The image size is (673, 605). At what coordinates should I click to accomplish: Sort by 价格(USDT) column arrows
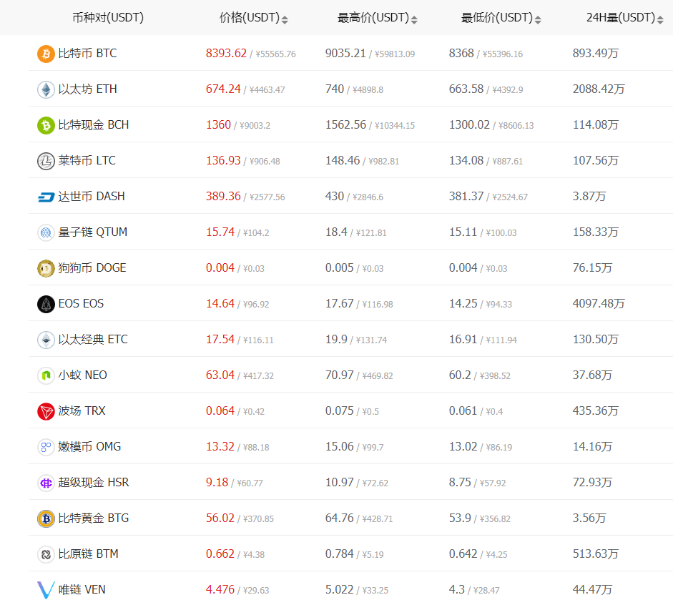click(285, 19)
